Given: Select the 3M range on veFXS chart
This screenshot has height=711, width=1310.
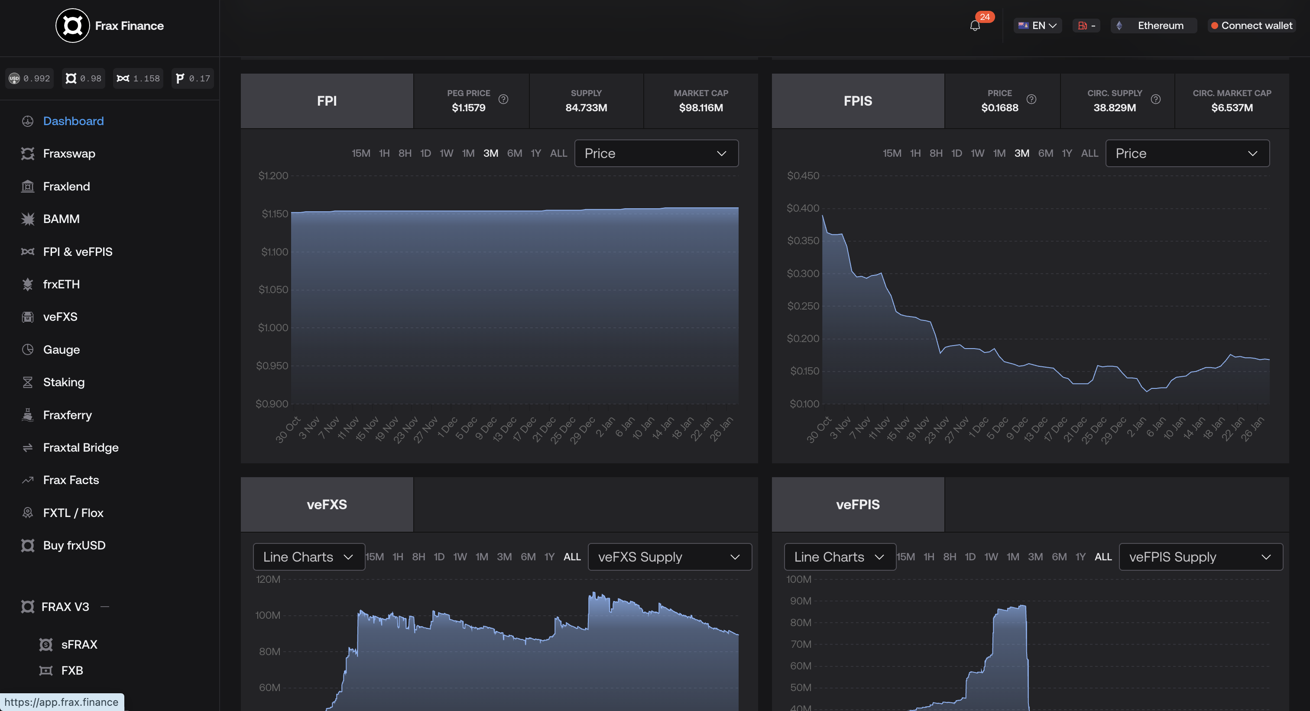Looking at the screenshot, I should (504, 557).
